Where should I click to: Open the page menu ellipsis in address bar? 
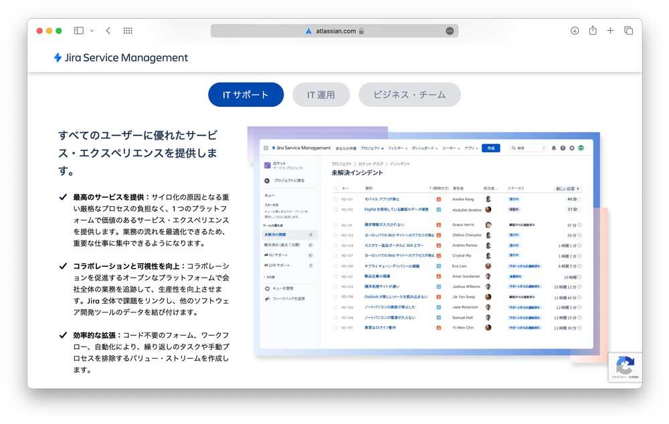[x=450, y=31]
